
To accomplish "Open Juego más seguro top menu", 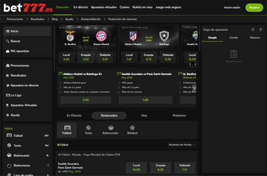I will tap(168, 7).
